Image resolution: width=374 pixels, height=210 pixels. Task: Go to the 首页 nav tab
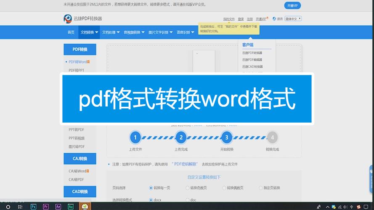click(x=71, y=32)
